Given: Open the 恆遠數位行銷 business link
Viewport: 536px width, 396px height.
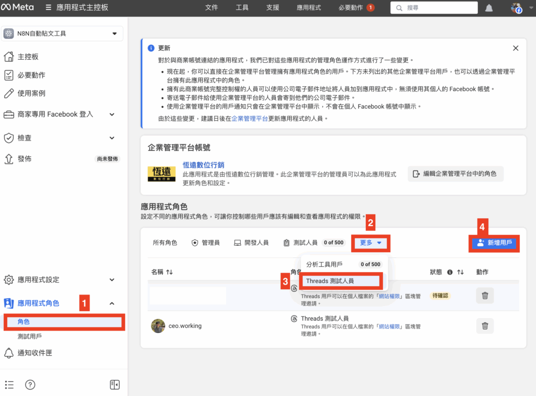Looking at the screenshot, I should [x=204, y=165].
